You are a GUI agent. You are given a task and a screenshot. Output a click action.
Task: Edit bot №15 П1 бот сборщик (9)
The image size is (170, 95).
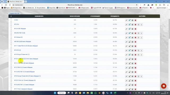click(126, 80)
